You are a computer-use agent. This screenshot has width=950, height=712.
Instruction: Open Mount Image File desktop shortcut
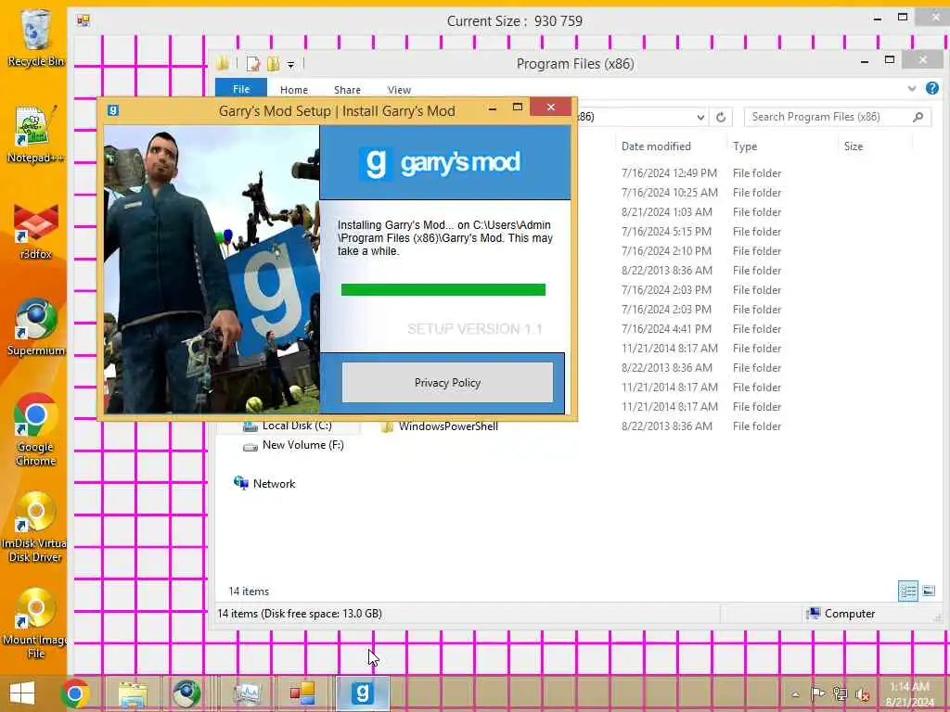click(35, 624)
